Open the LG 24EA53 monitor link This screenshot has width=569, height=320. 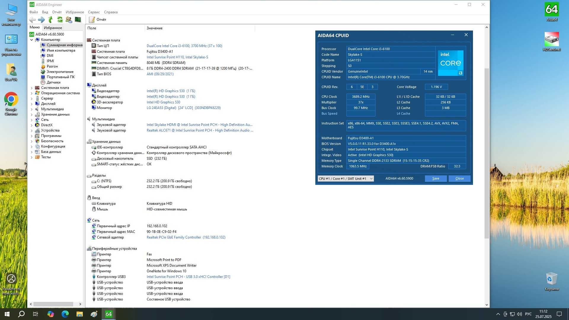(183, 108)
